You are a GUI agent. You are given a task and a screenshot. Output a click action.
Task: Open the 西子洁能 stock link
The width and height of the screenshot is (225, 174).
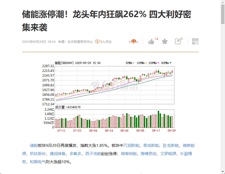[93, 154]
